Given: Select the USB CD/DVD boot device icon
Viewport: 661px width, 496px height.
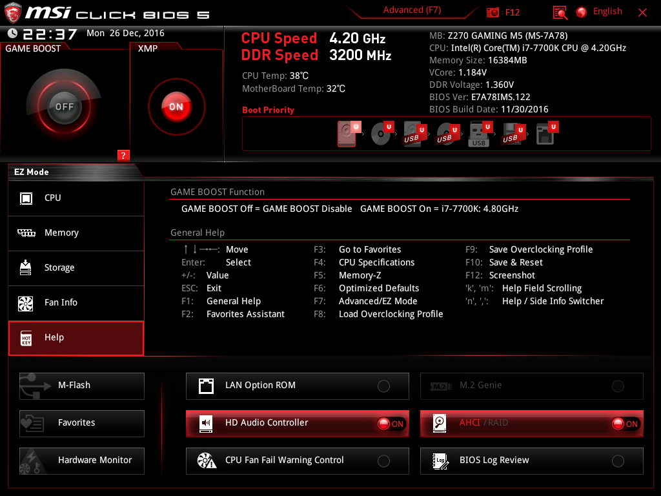Looking at the screenshot, I should (448, 134).
